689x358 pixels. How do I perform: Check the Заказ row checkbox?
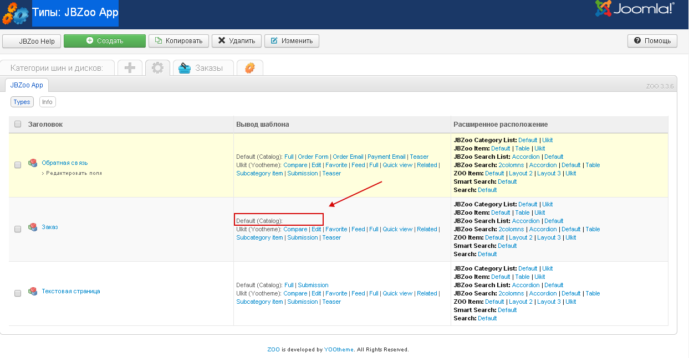[x=18, y=229]
